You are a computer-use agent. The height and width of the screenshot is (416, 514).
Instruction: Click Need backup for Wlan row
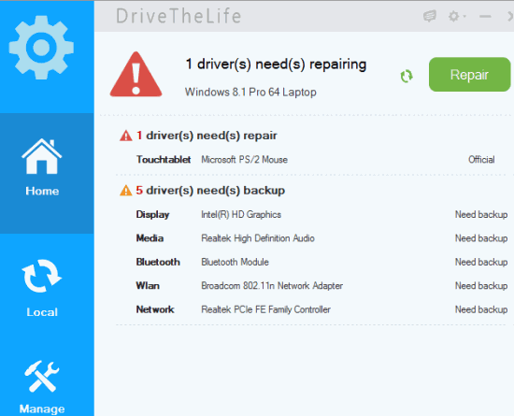click(x=481, y=286)
